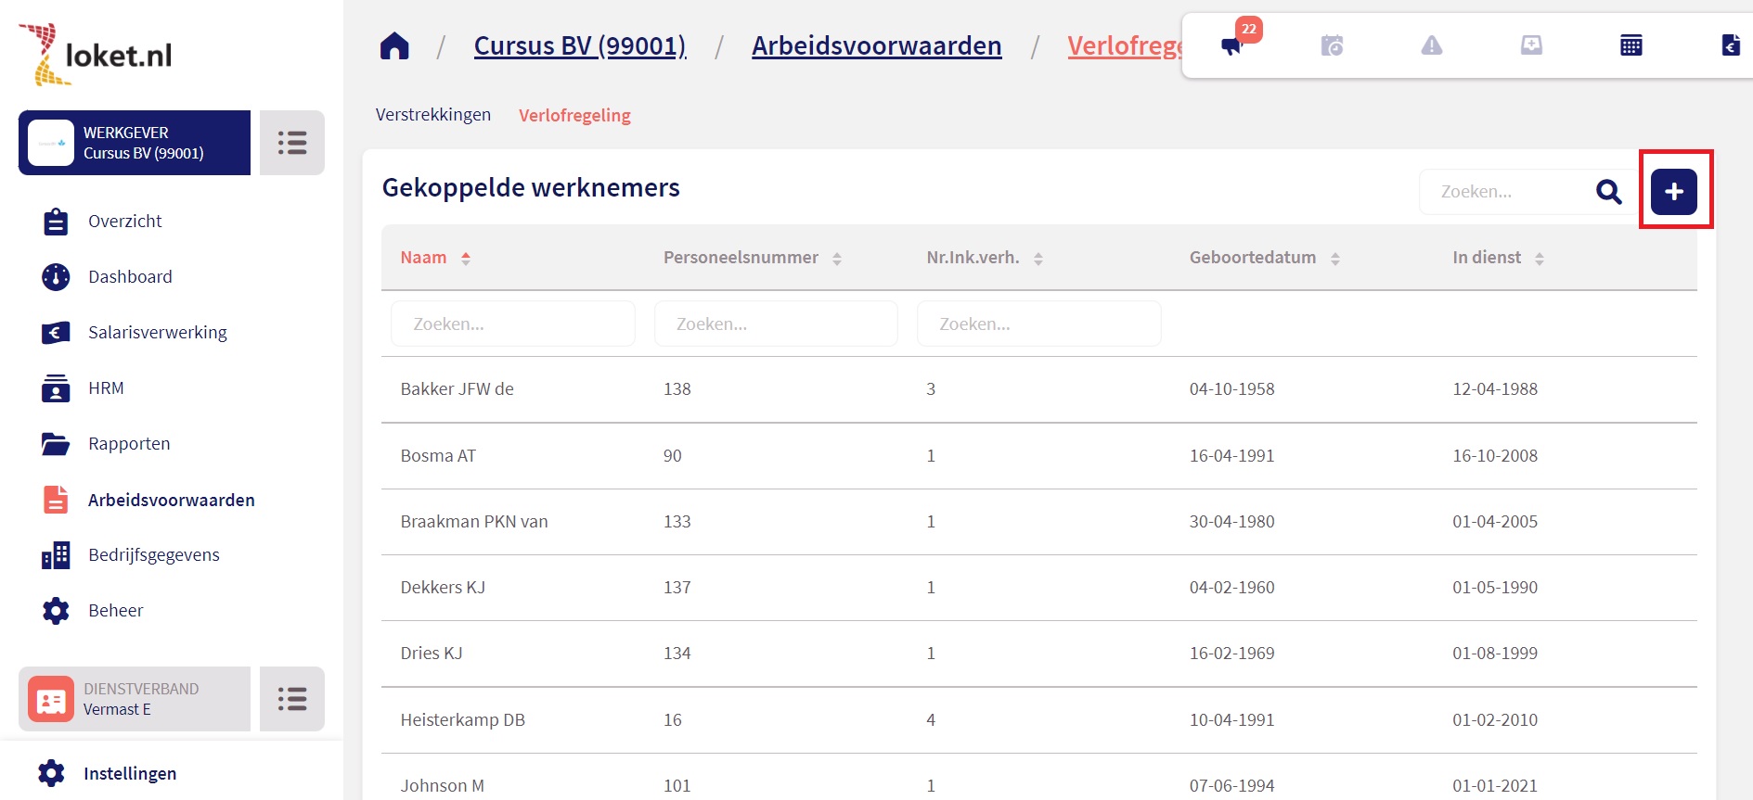Open notifications megaphone with 22 badge
The width and height of the screenshot is (1753, 800).
coord(1232,45)
